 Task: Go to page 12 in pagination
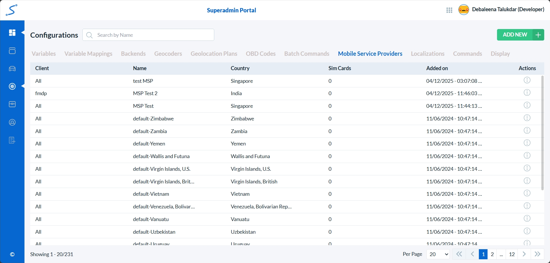[512, 254]
